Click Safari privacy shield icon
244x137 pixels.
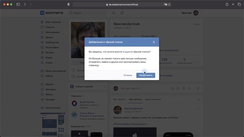(69, 4)
